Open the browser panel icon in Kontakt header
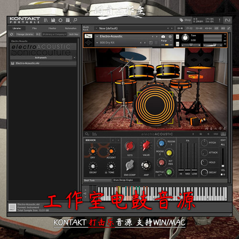Image resolution: width=239 pixels, height=239 pixels. tap(46, 20)
